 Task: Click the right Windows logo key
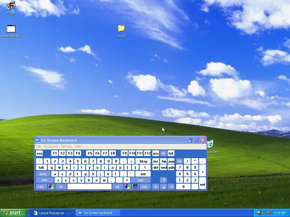point(128,186)
